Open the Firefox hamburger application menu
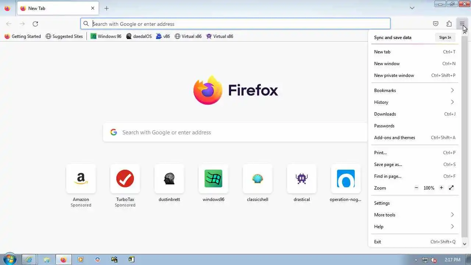This screenshot has height=265, width=471. 462,24
